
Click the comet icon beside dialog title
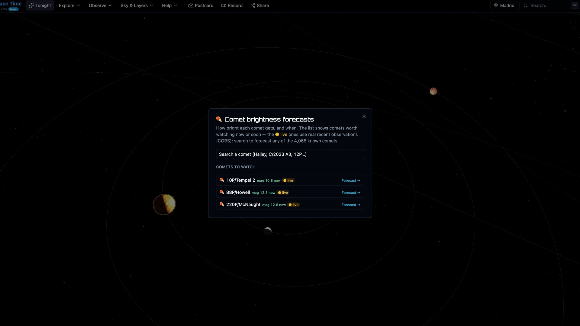pyautogui.click(x=219, y=119)
